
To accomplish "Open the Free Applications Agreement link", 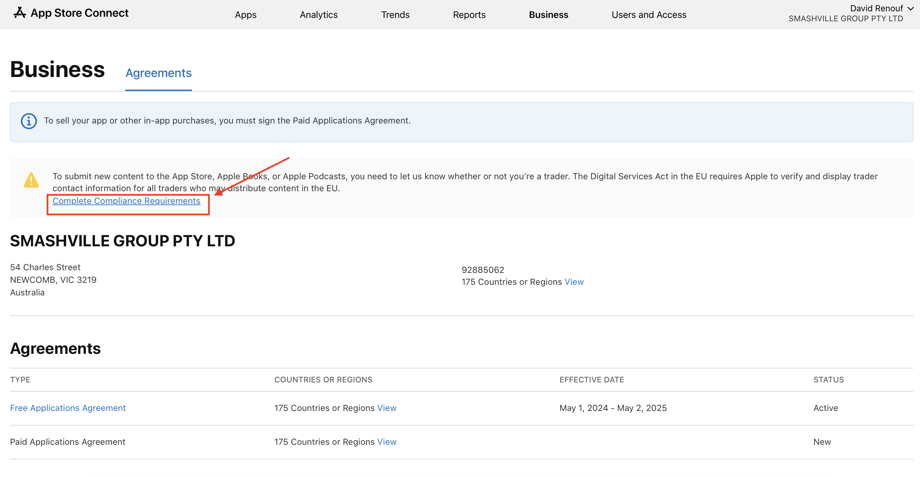I will click(68, 408).
